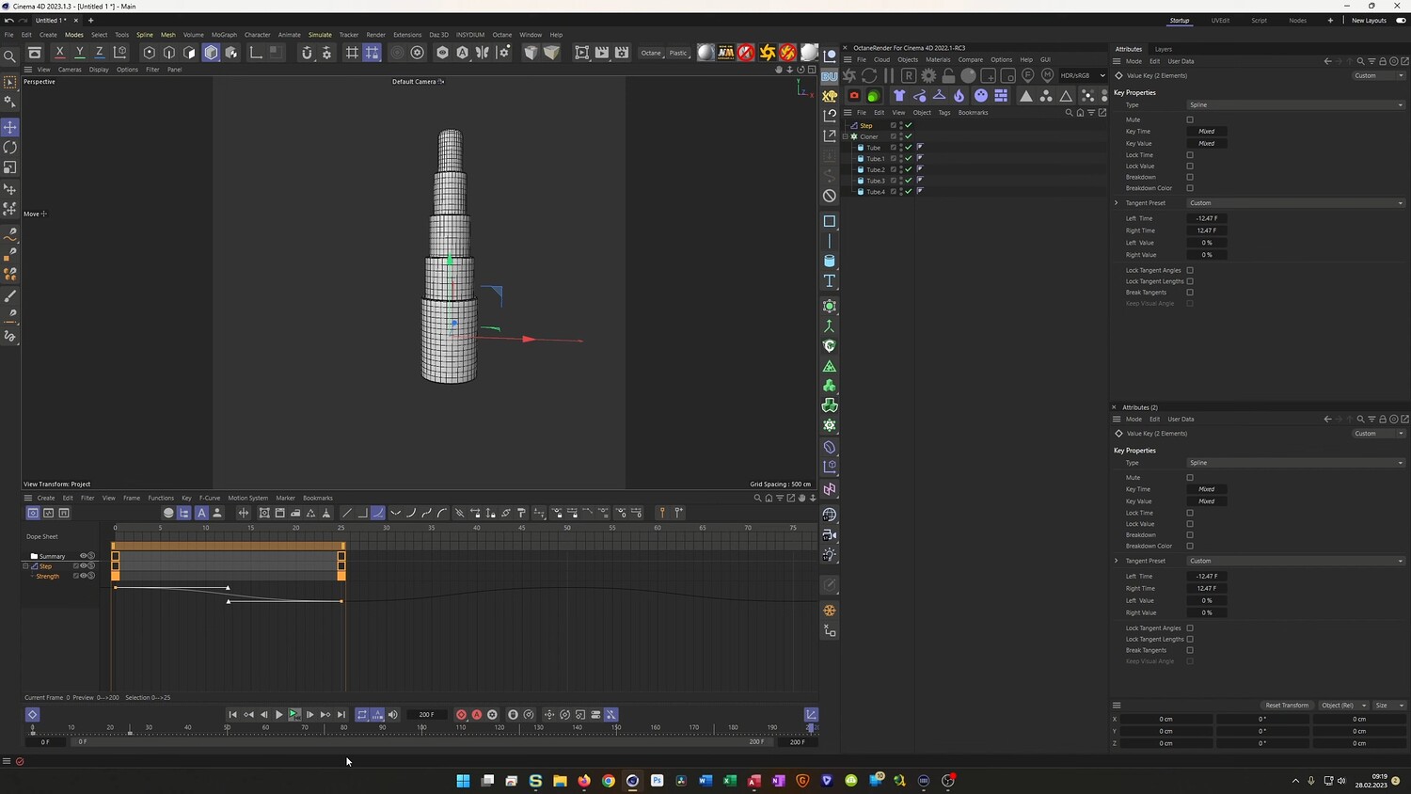This screenshot has width=1411, height=794.
Task: Open Type dropdown in Attributes (2) panel
Action: [x=1295, y=463]
